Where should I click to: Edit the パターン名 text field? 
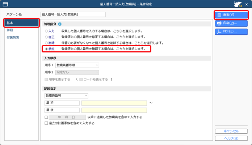coord(73,14)
